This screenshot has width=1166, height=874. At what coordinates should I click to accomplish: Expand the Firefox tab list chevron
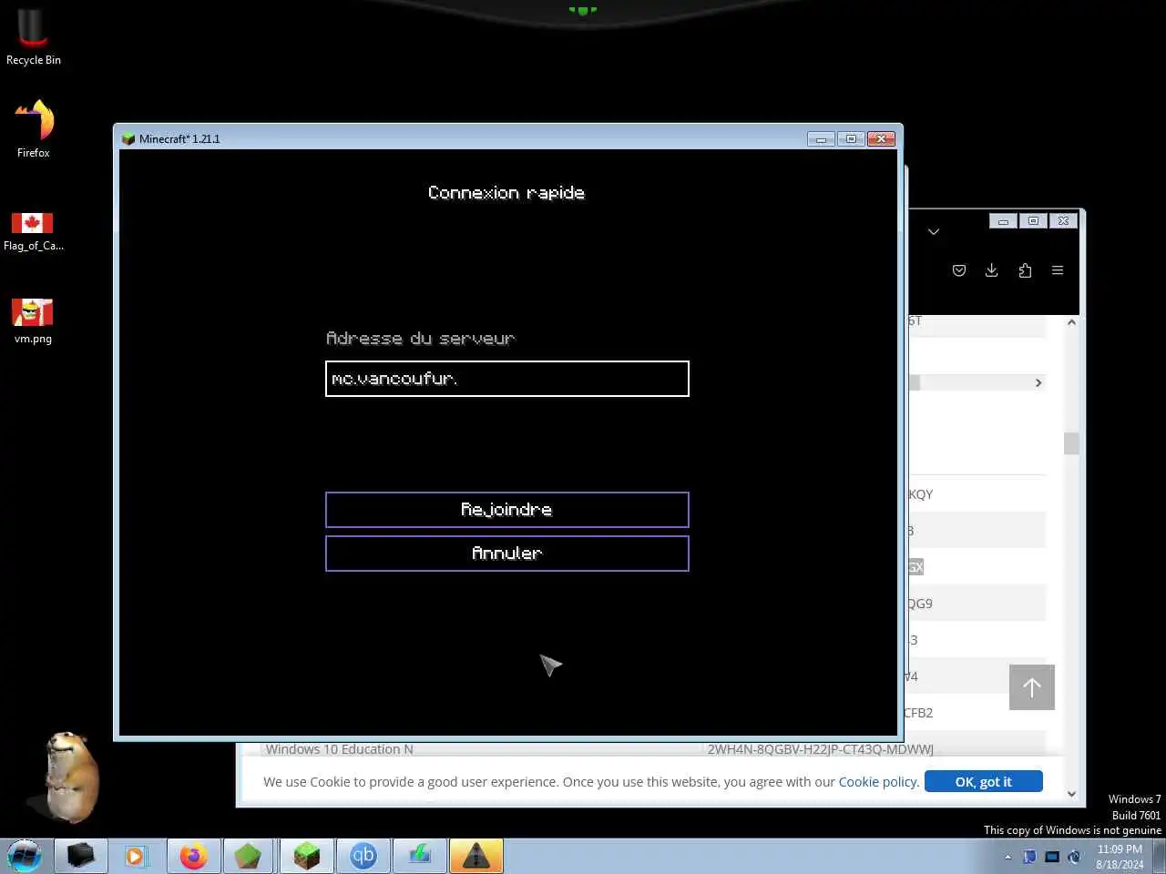934,232
